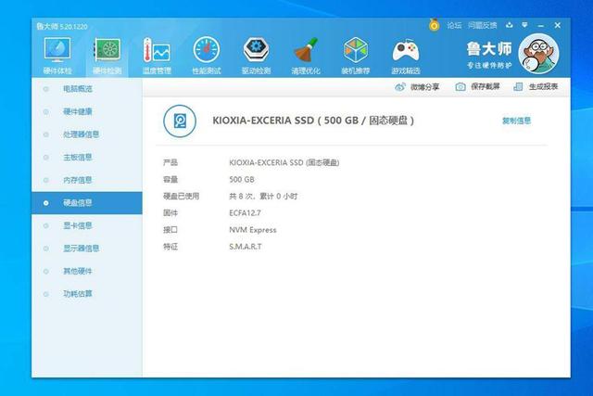593x396 pixels.
Task: Click 复制信息 copy info link
Action: (x=516, y=121)
